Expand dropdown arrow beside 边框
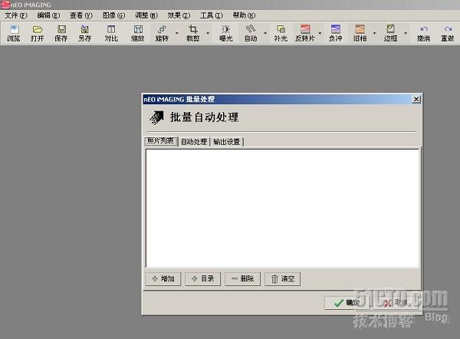 tap(406, 33)
